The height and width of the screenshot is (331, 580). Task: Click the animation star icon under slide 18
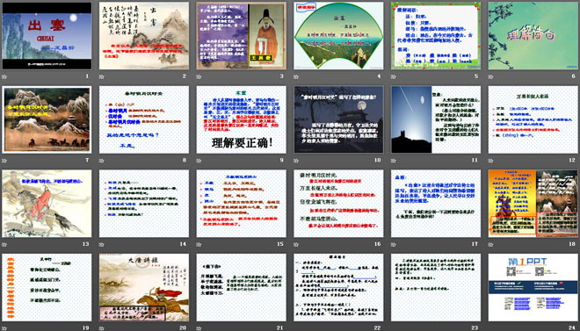point(490,244)
